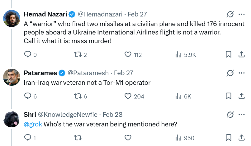
Task: Share Hemad Nazari's tweet
Action: pyautogui.click(x=241, y=55)
